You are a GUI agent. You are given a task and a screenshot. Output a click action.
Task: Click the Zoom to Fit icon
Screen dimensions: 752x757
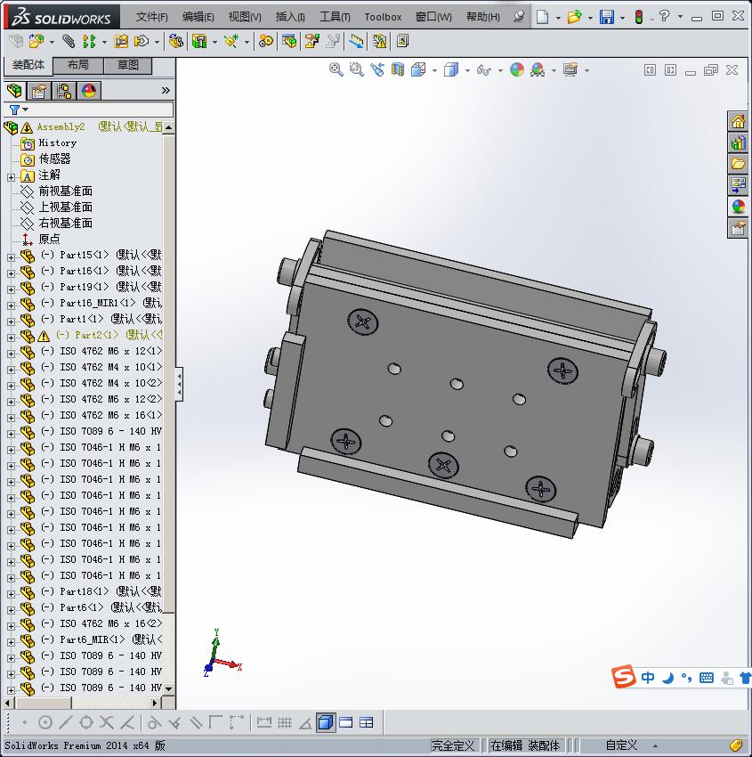tap(336, 70)
